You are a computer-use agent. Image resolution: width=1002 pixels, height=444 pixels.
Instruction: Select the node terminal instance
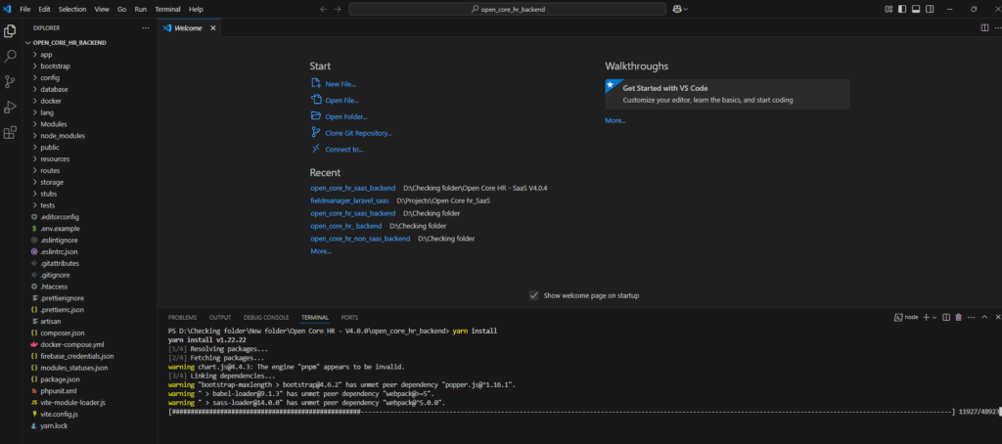coord(906,317)
